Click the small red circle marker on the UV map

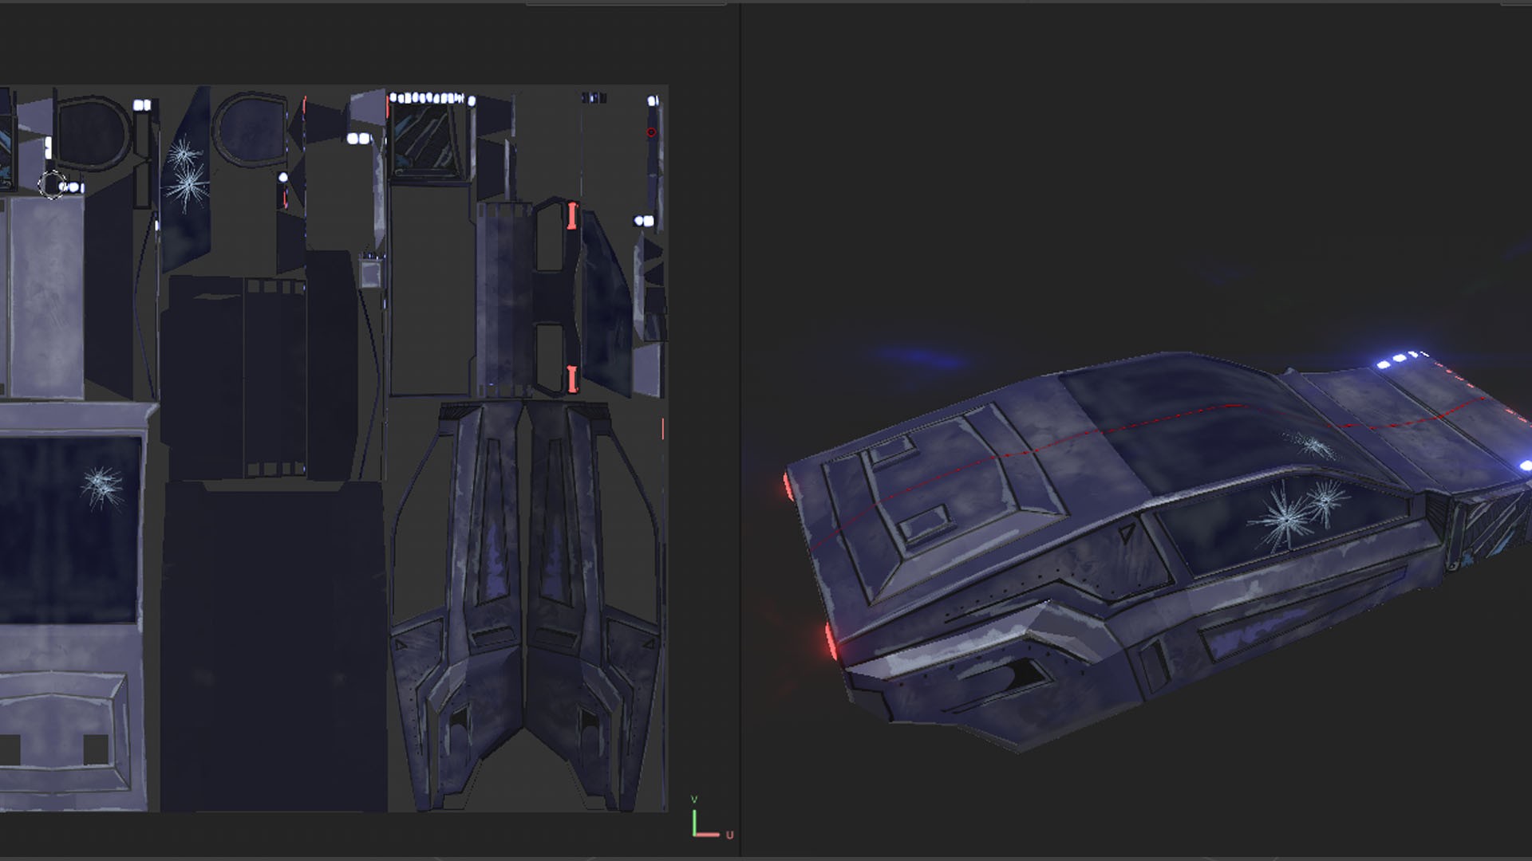[x=651, y=132]
